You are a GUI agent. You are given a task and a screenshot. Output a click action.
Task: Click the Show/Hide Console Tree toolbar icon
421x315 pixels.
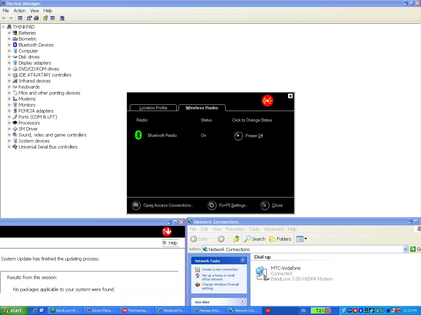coord(20,18)
